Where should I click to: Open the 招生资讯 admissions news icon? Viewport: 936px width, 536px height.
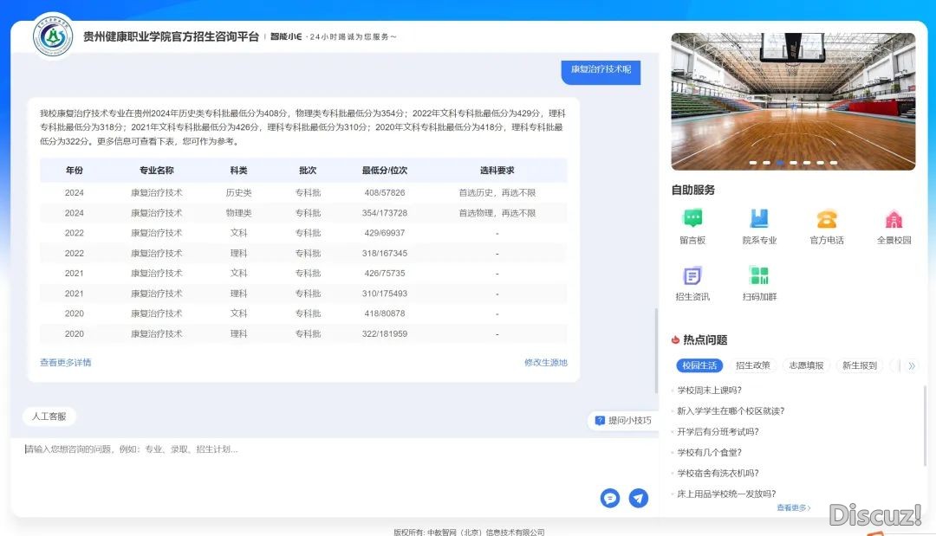[x=692, y=277]
